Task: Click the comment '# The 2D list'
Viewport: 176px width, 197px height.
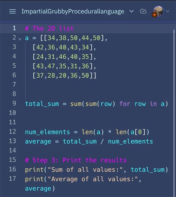Action: point(49,29)
